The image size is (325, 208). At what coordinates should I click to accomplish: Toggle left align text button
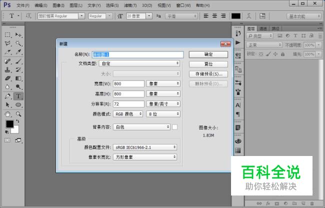206,16
